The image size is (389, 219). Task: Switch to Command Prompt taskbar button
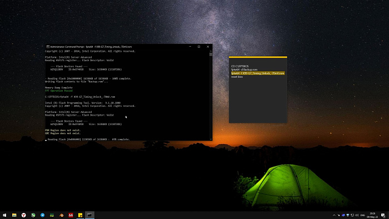tap(89, 215)
